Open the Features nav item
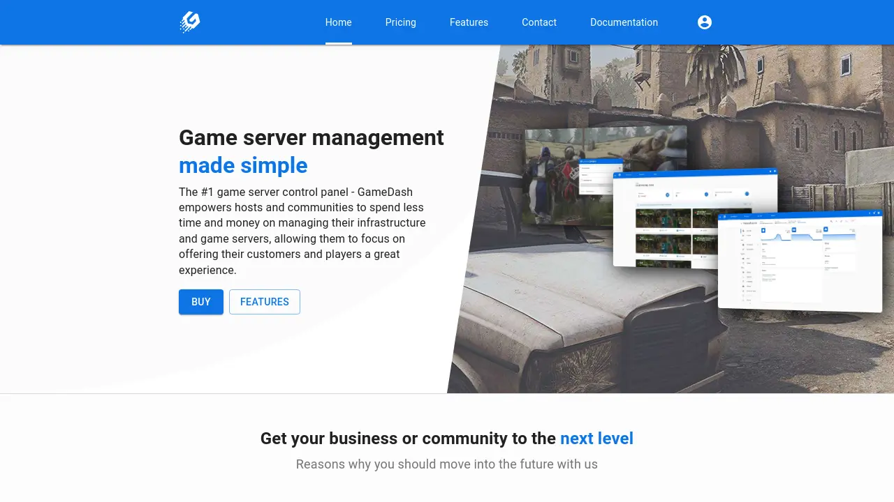The height and width of the screenshot is (502, 894). 469,22
